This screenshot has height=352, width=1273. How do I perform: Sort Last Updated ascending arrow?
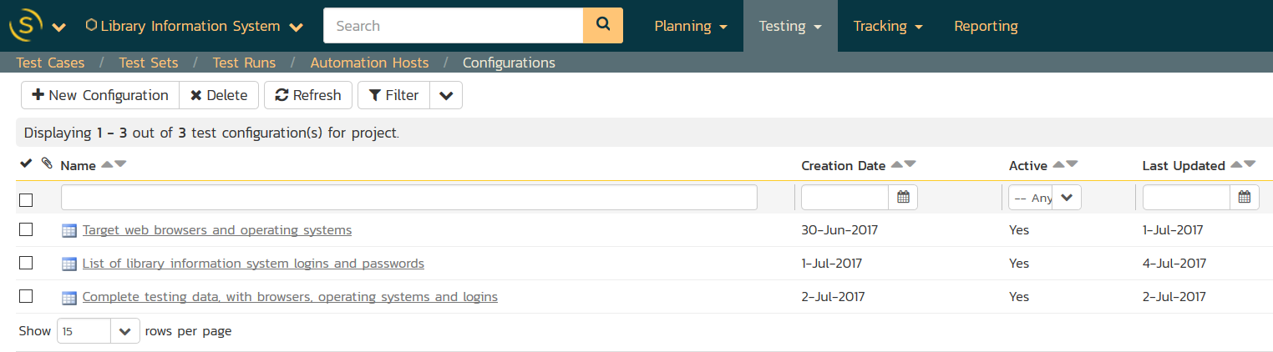pyautogui.click(x=1235, y=165)
